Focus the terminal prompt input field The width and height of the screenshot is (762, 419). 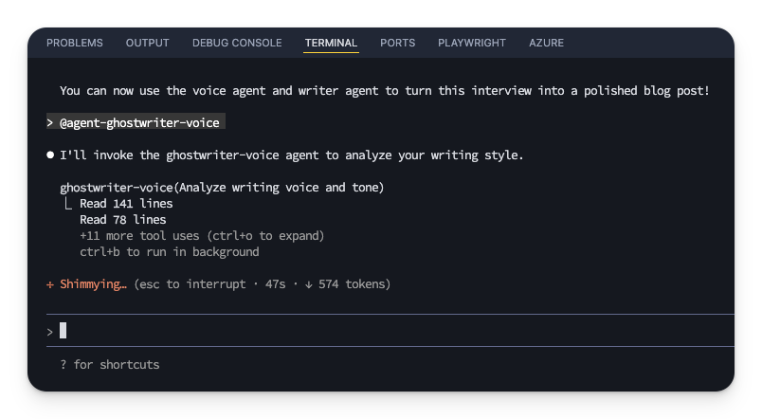[379, 331]
